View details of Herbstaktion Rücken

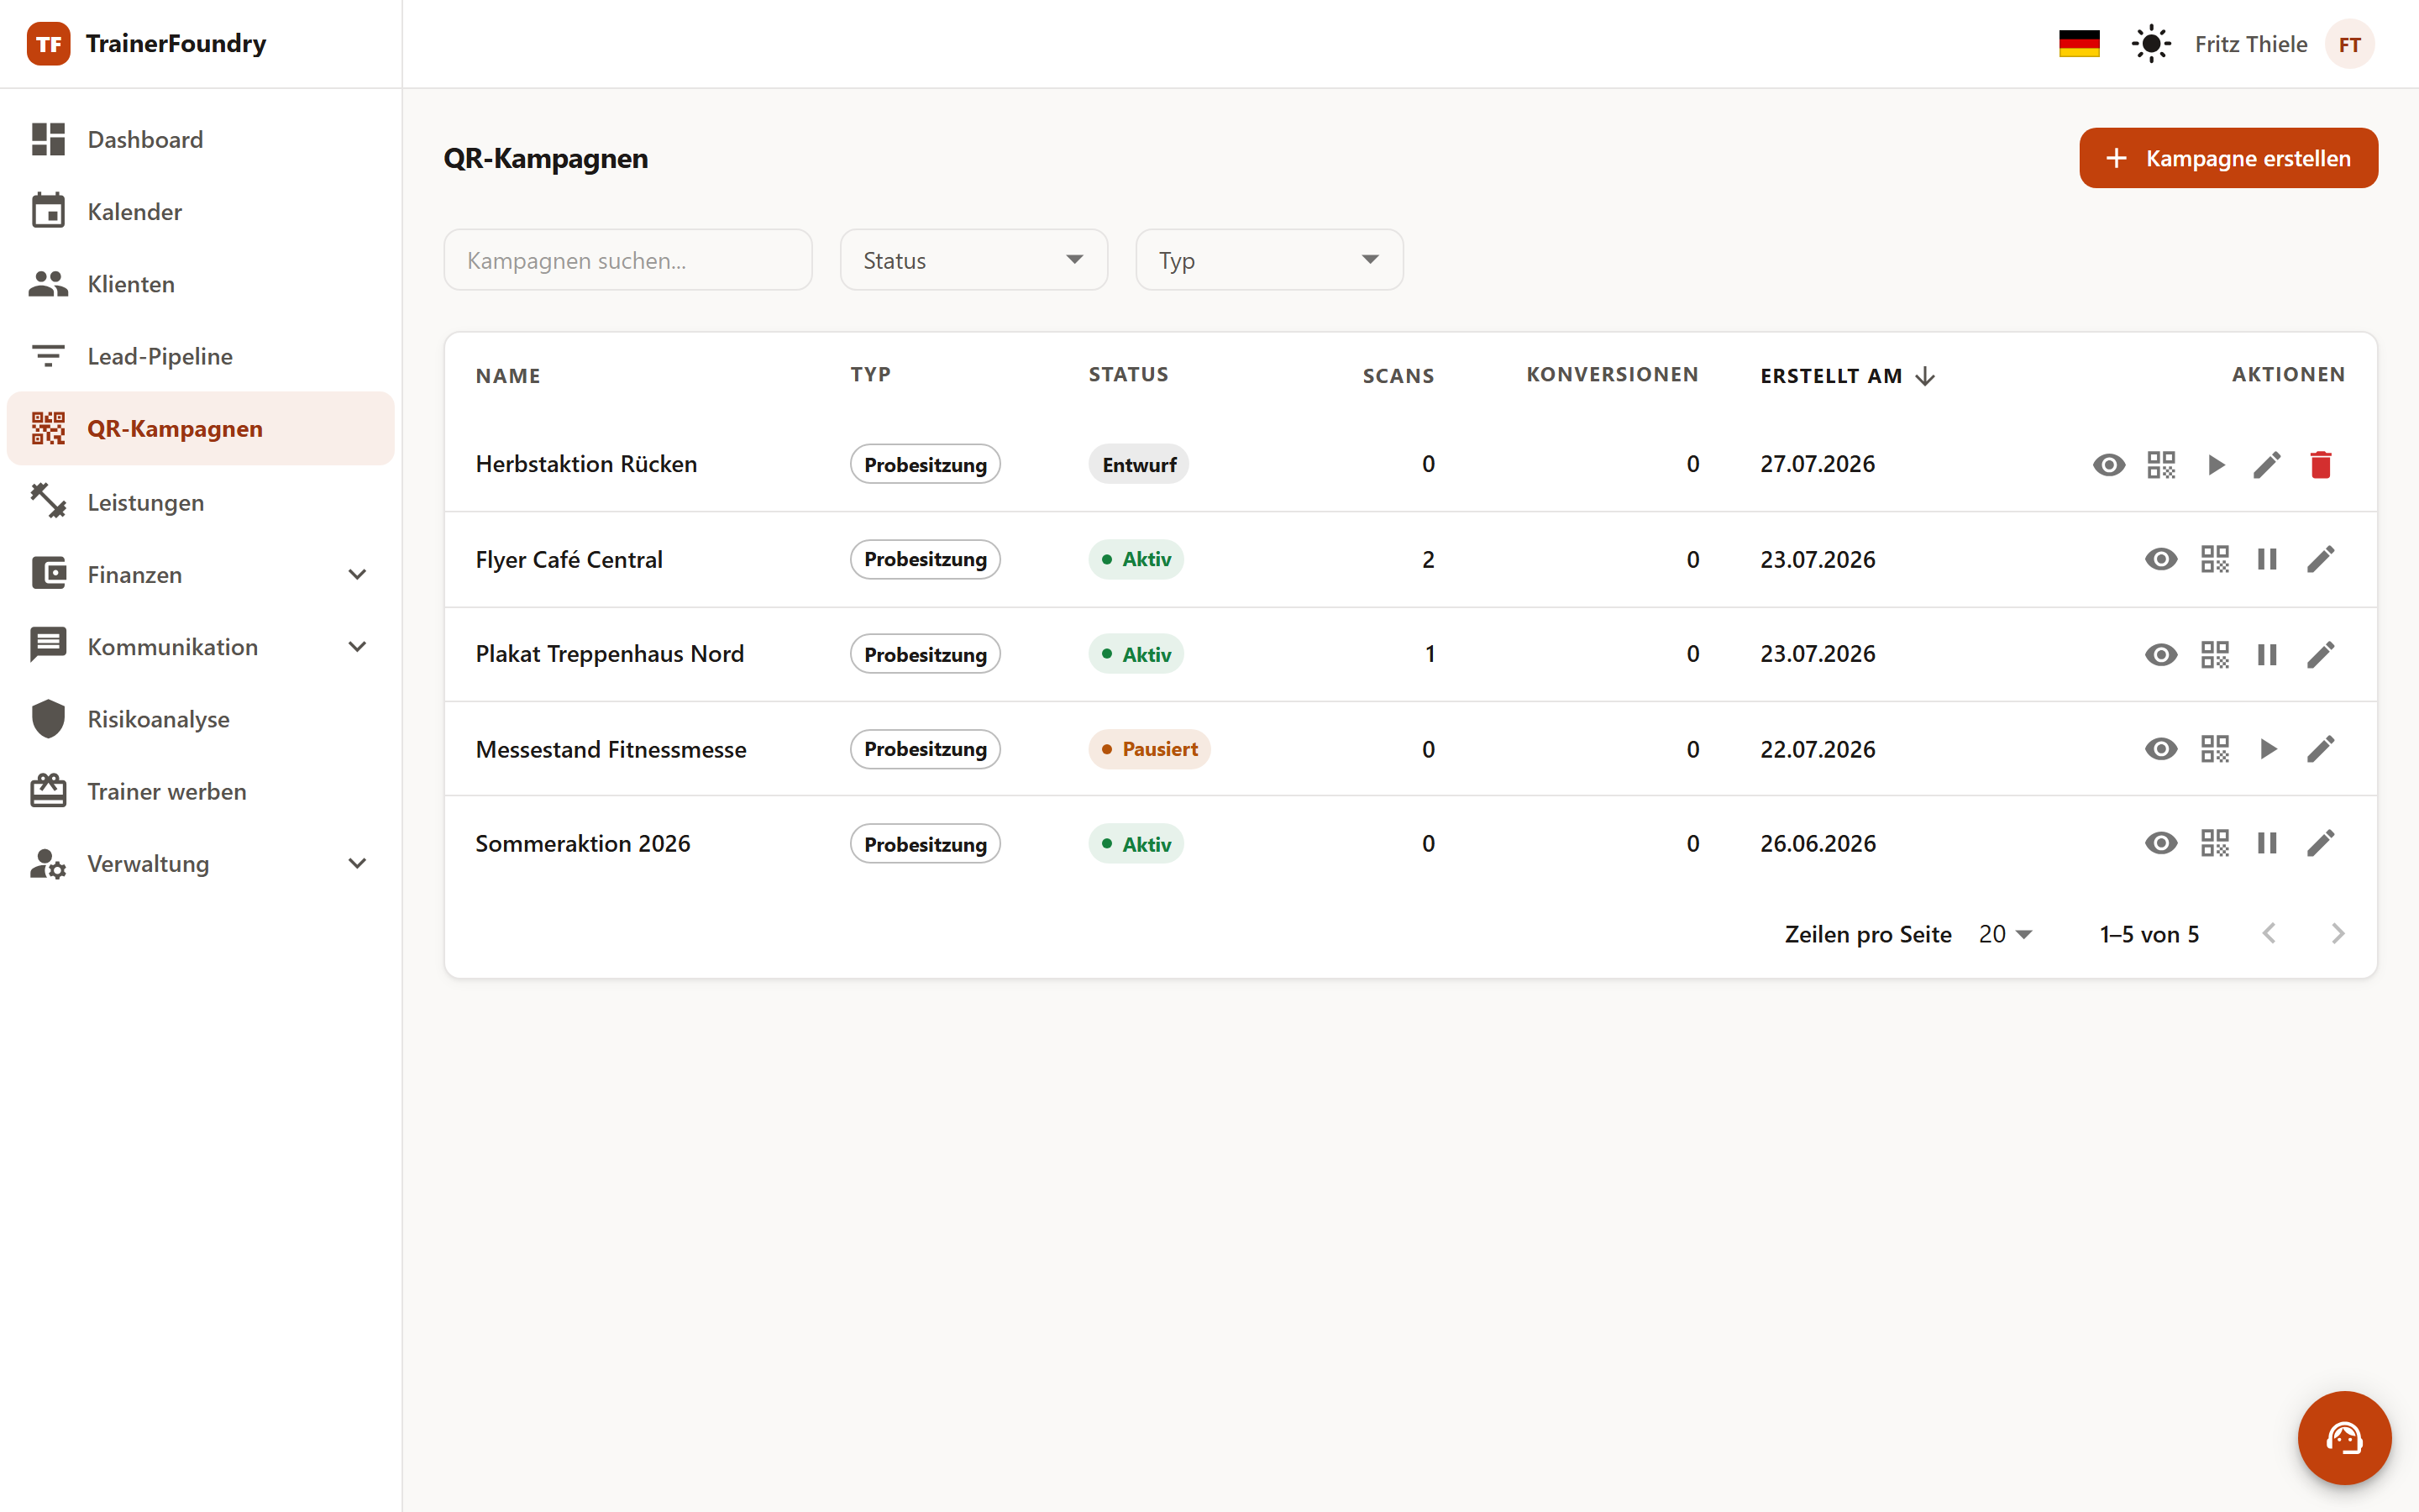(x=2109, y=464)
